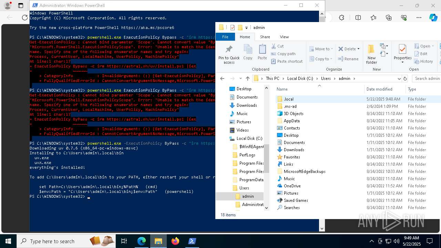The width and height of the screenshot is (441, 248).
Task: Click Local Disk (C:) in breadcrumb
Action: (300, 79)
